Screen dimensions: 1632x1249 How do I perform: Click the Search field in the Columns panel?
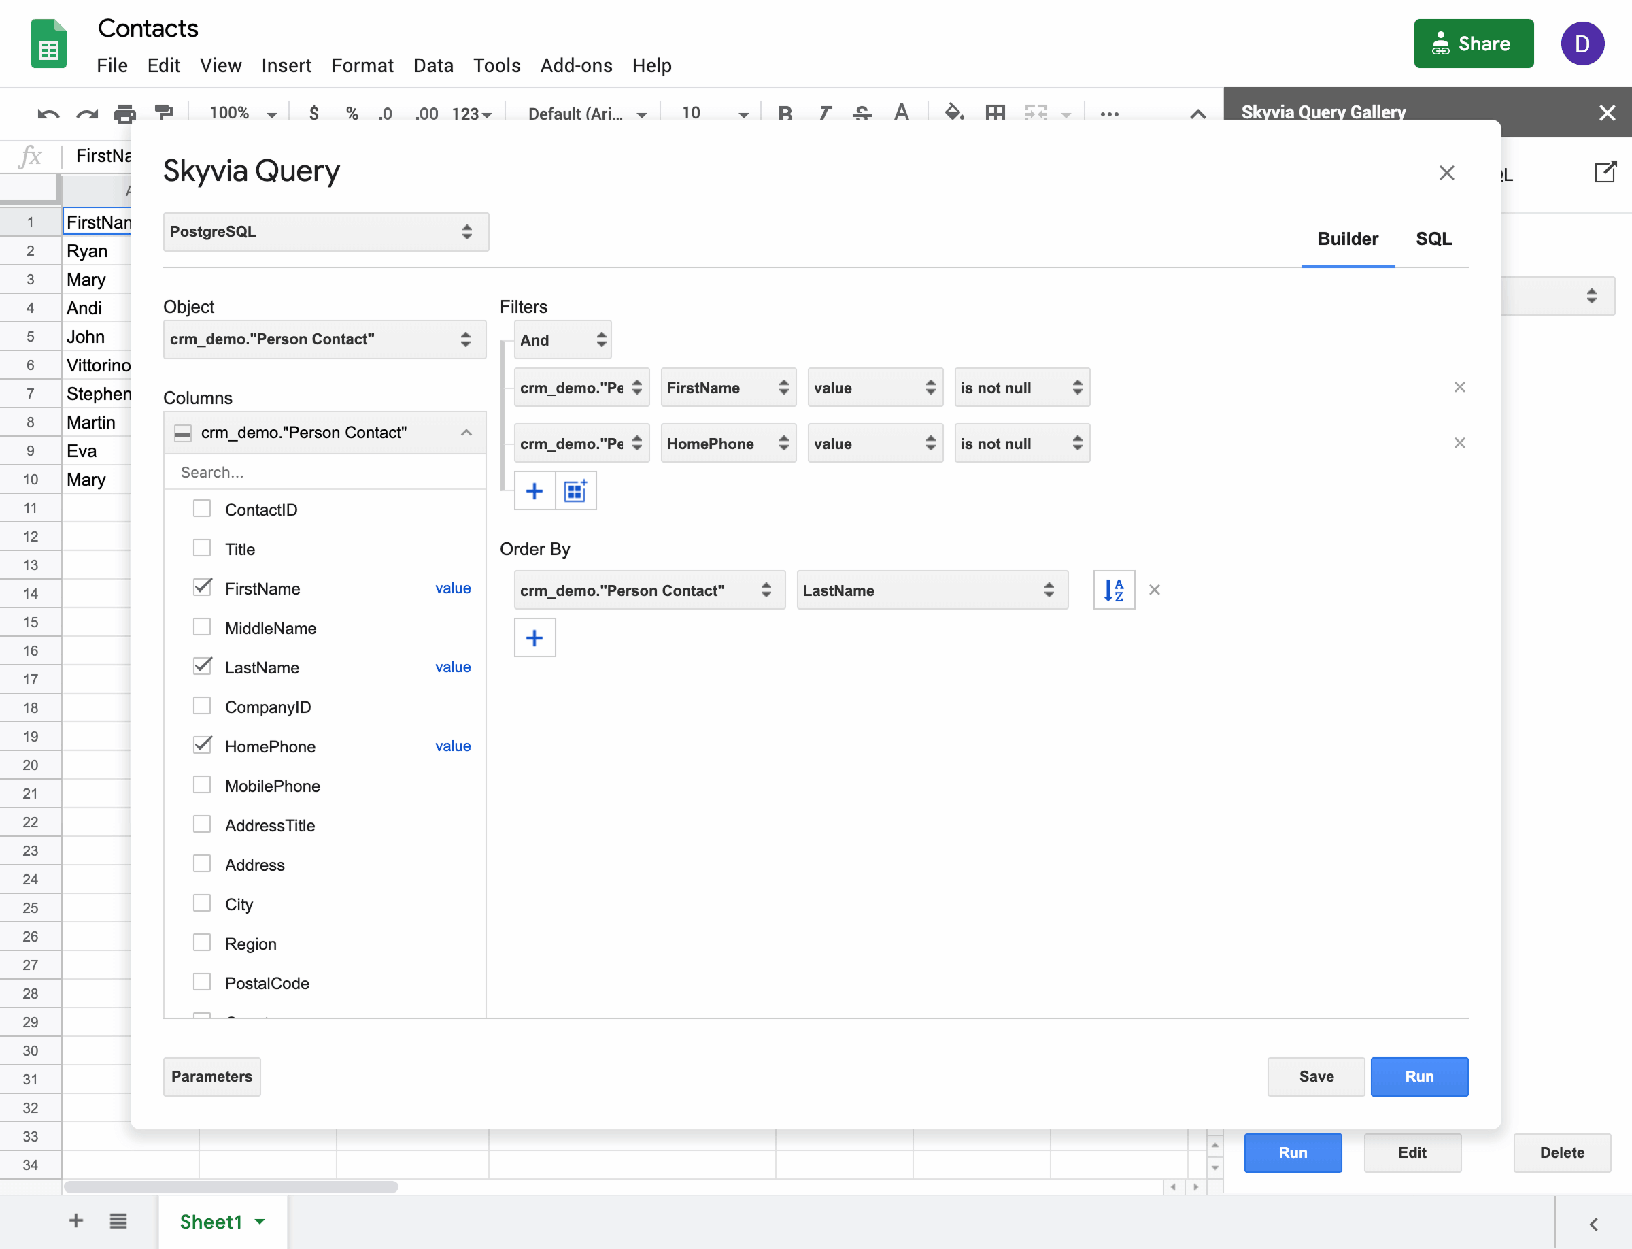[x=326, y=471]
